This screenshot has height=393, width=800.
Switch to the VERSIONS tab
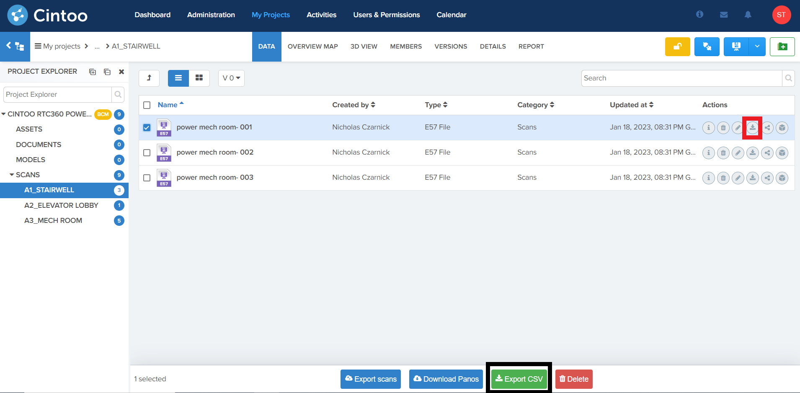click(451, 47)
